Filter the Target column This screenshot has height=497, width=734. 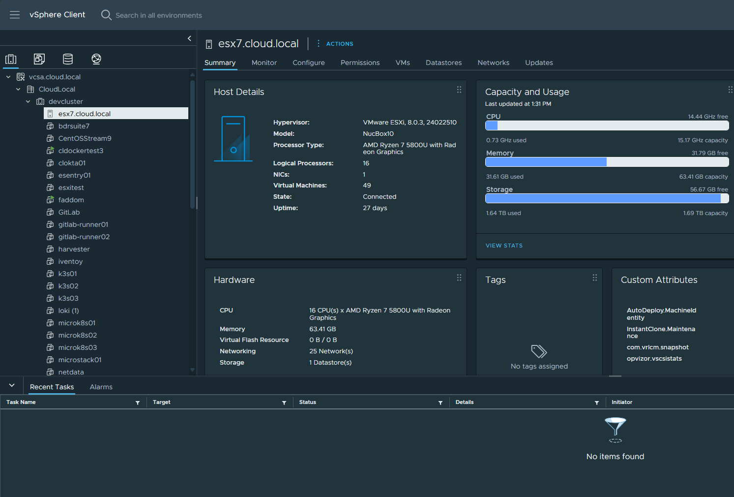[x=284, y=403]
